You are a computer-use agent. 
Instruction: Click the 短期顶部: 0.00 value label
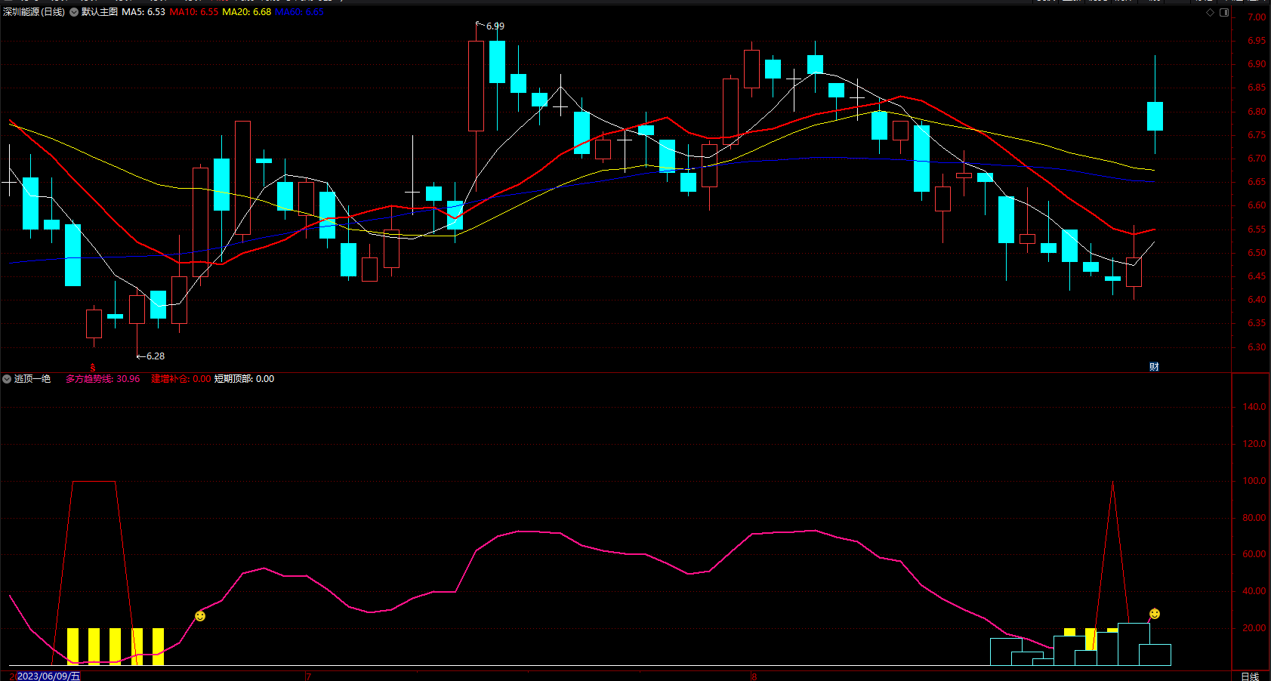point(244,379)
